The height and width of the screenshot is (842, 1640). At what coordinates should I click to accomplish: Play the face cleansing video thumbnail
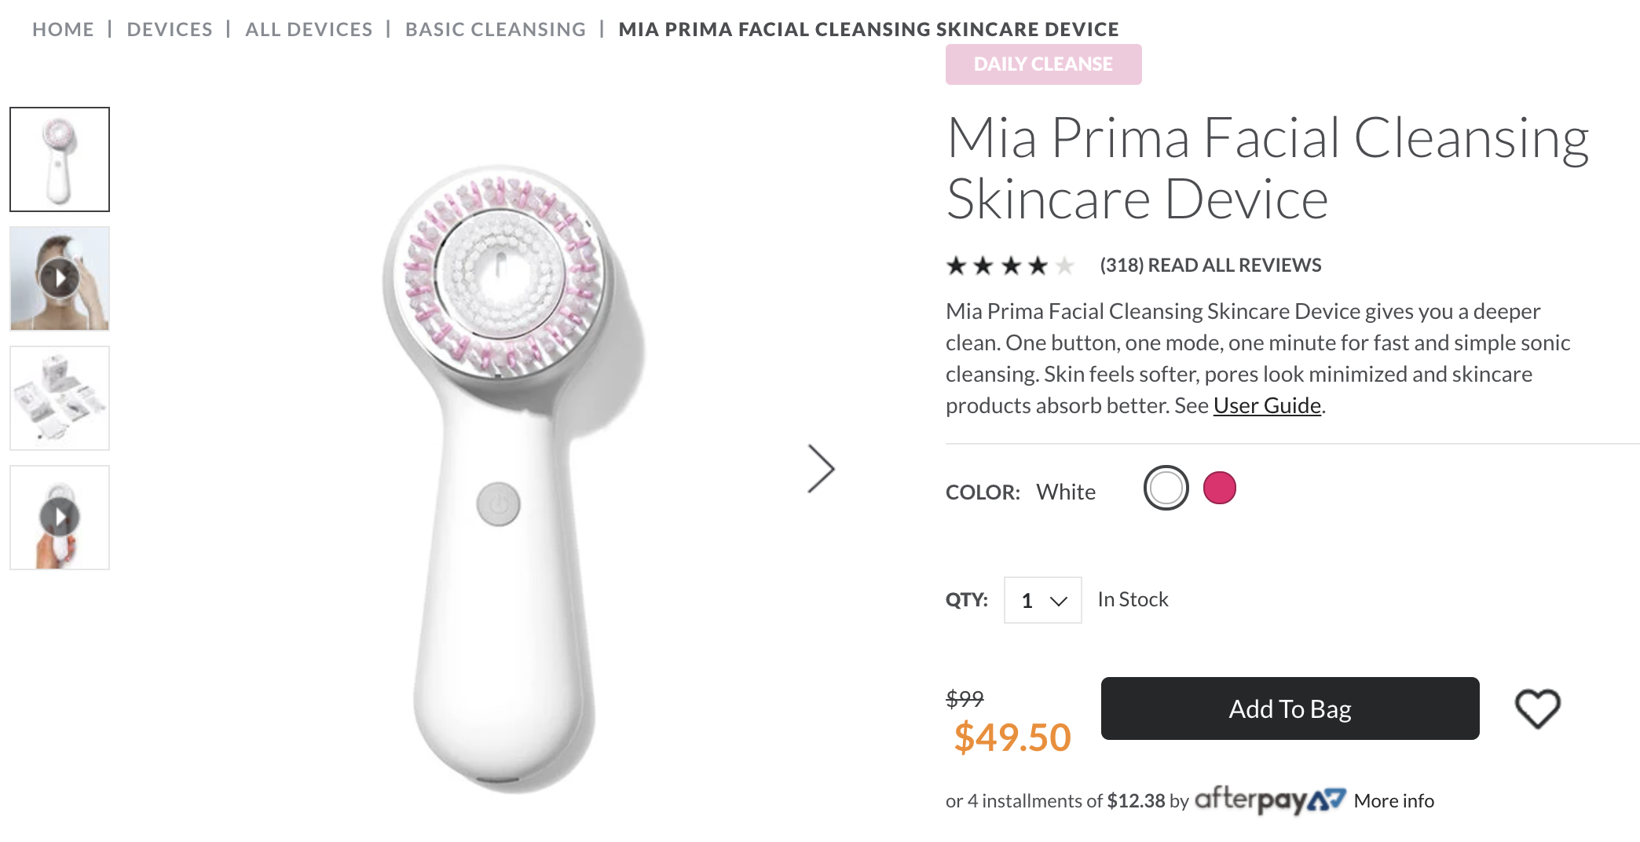click(60, 279)
